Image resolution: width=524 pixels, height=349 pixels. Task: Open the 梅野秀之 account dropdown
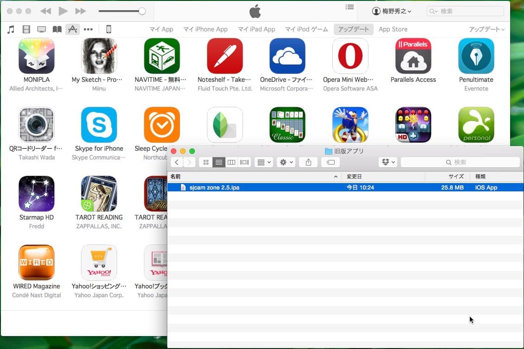[392, 11]
